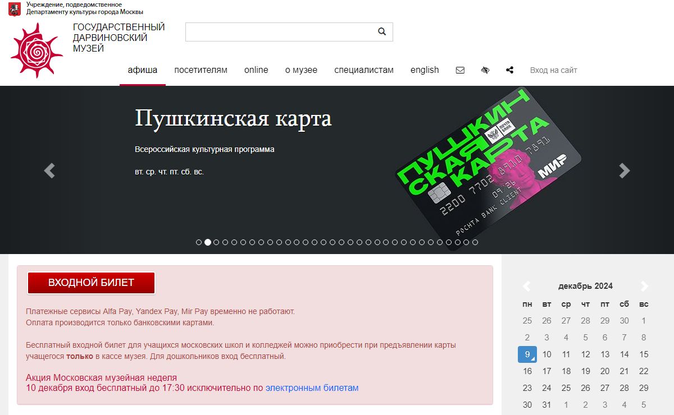
Task: Click Вход на сайт login link
Action: coord(554,70)
